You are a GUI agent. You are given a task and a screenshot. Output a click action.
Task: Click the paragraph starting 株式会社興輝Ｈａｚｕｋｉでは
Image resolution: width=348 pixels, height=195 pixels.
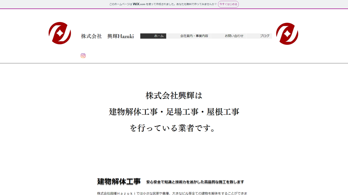coord(172,193)
